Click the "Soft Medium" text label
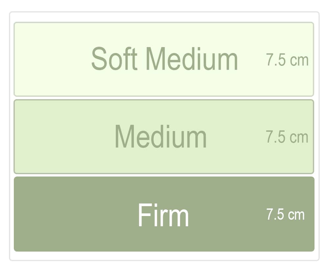Viewport: 329px width, 272px height. click(164, 59)
